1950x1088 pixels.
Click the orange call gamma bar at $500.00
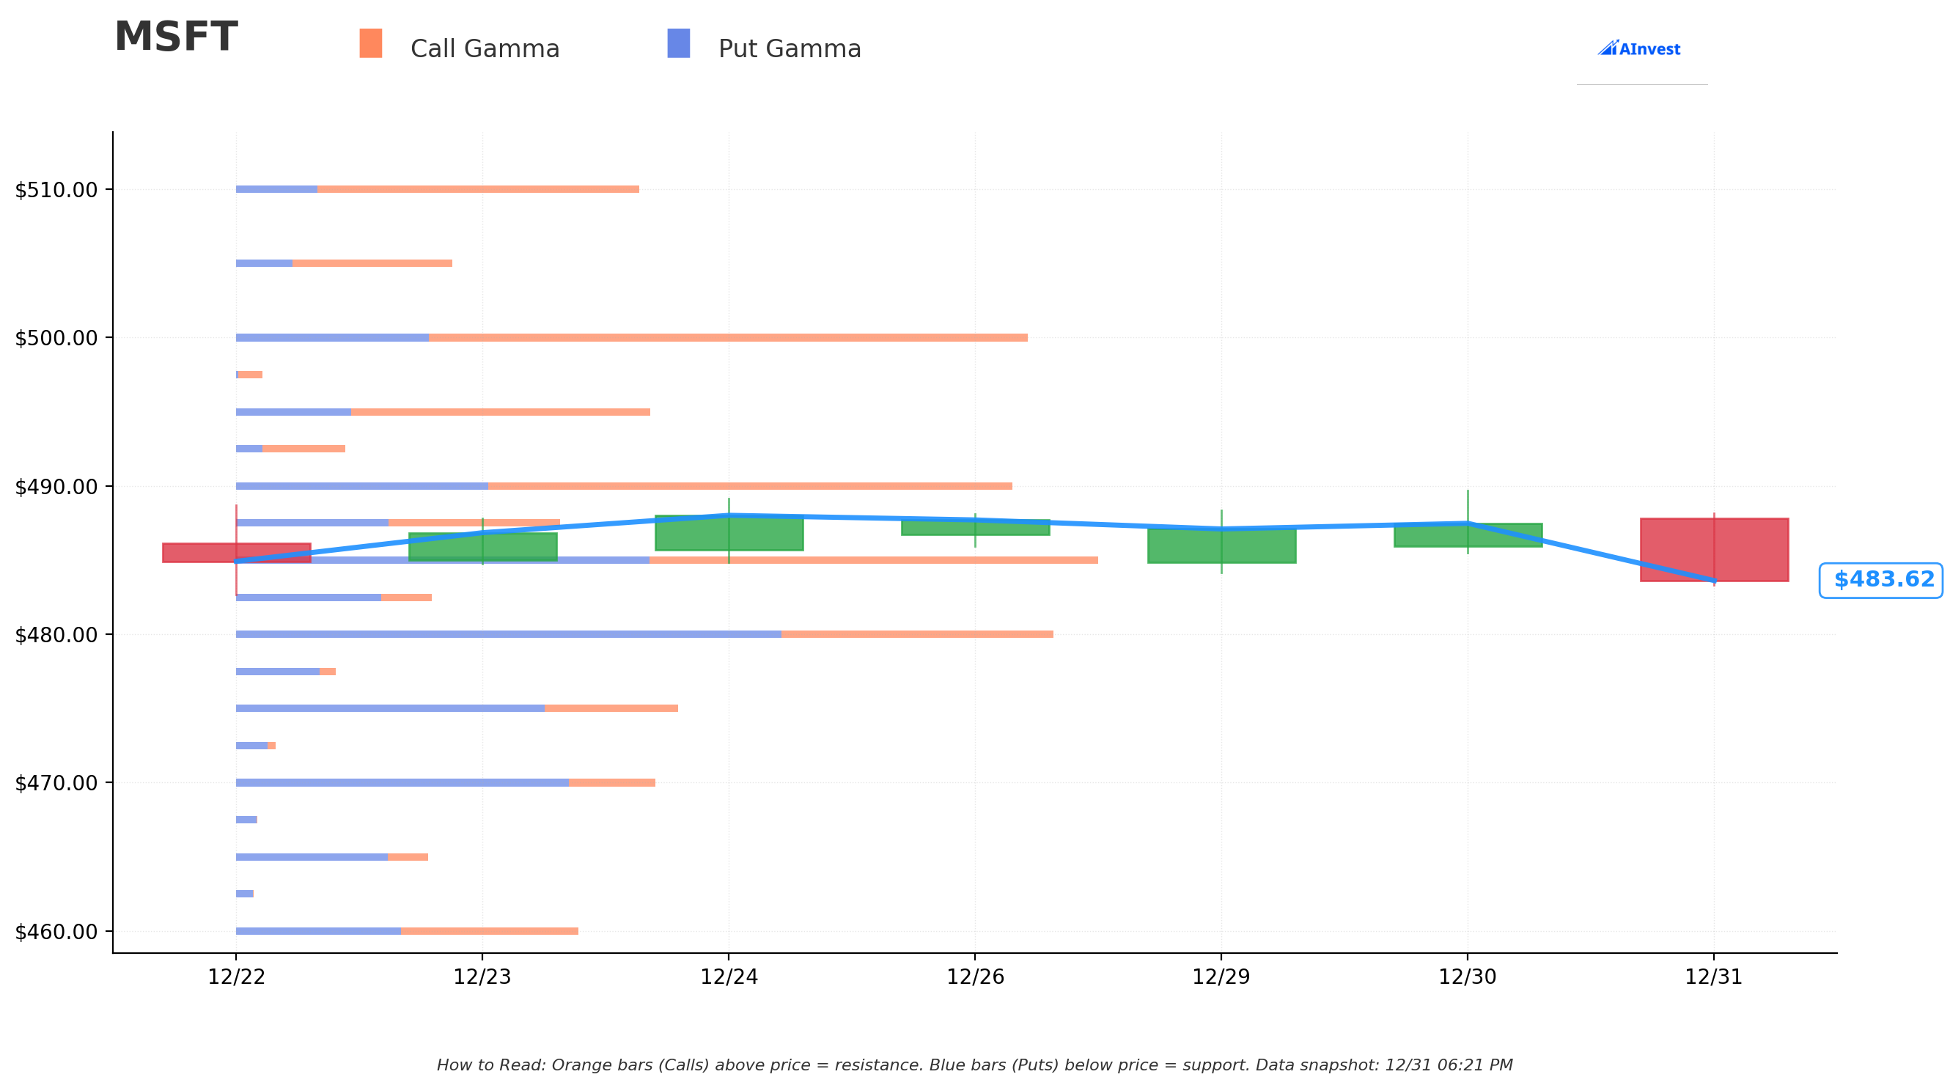(x=728, y=338)
